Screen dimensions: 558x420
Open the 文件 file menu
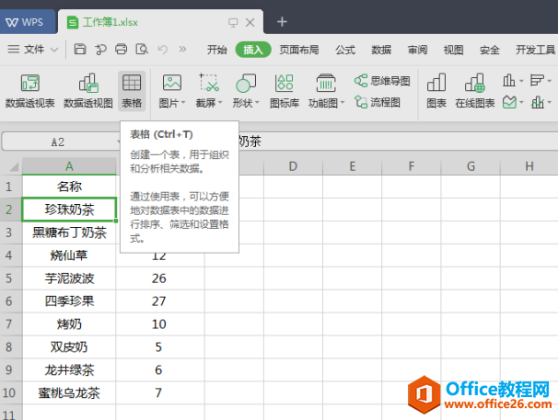[33, 49]
